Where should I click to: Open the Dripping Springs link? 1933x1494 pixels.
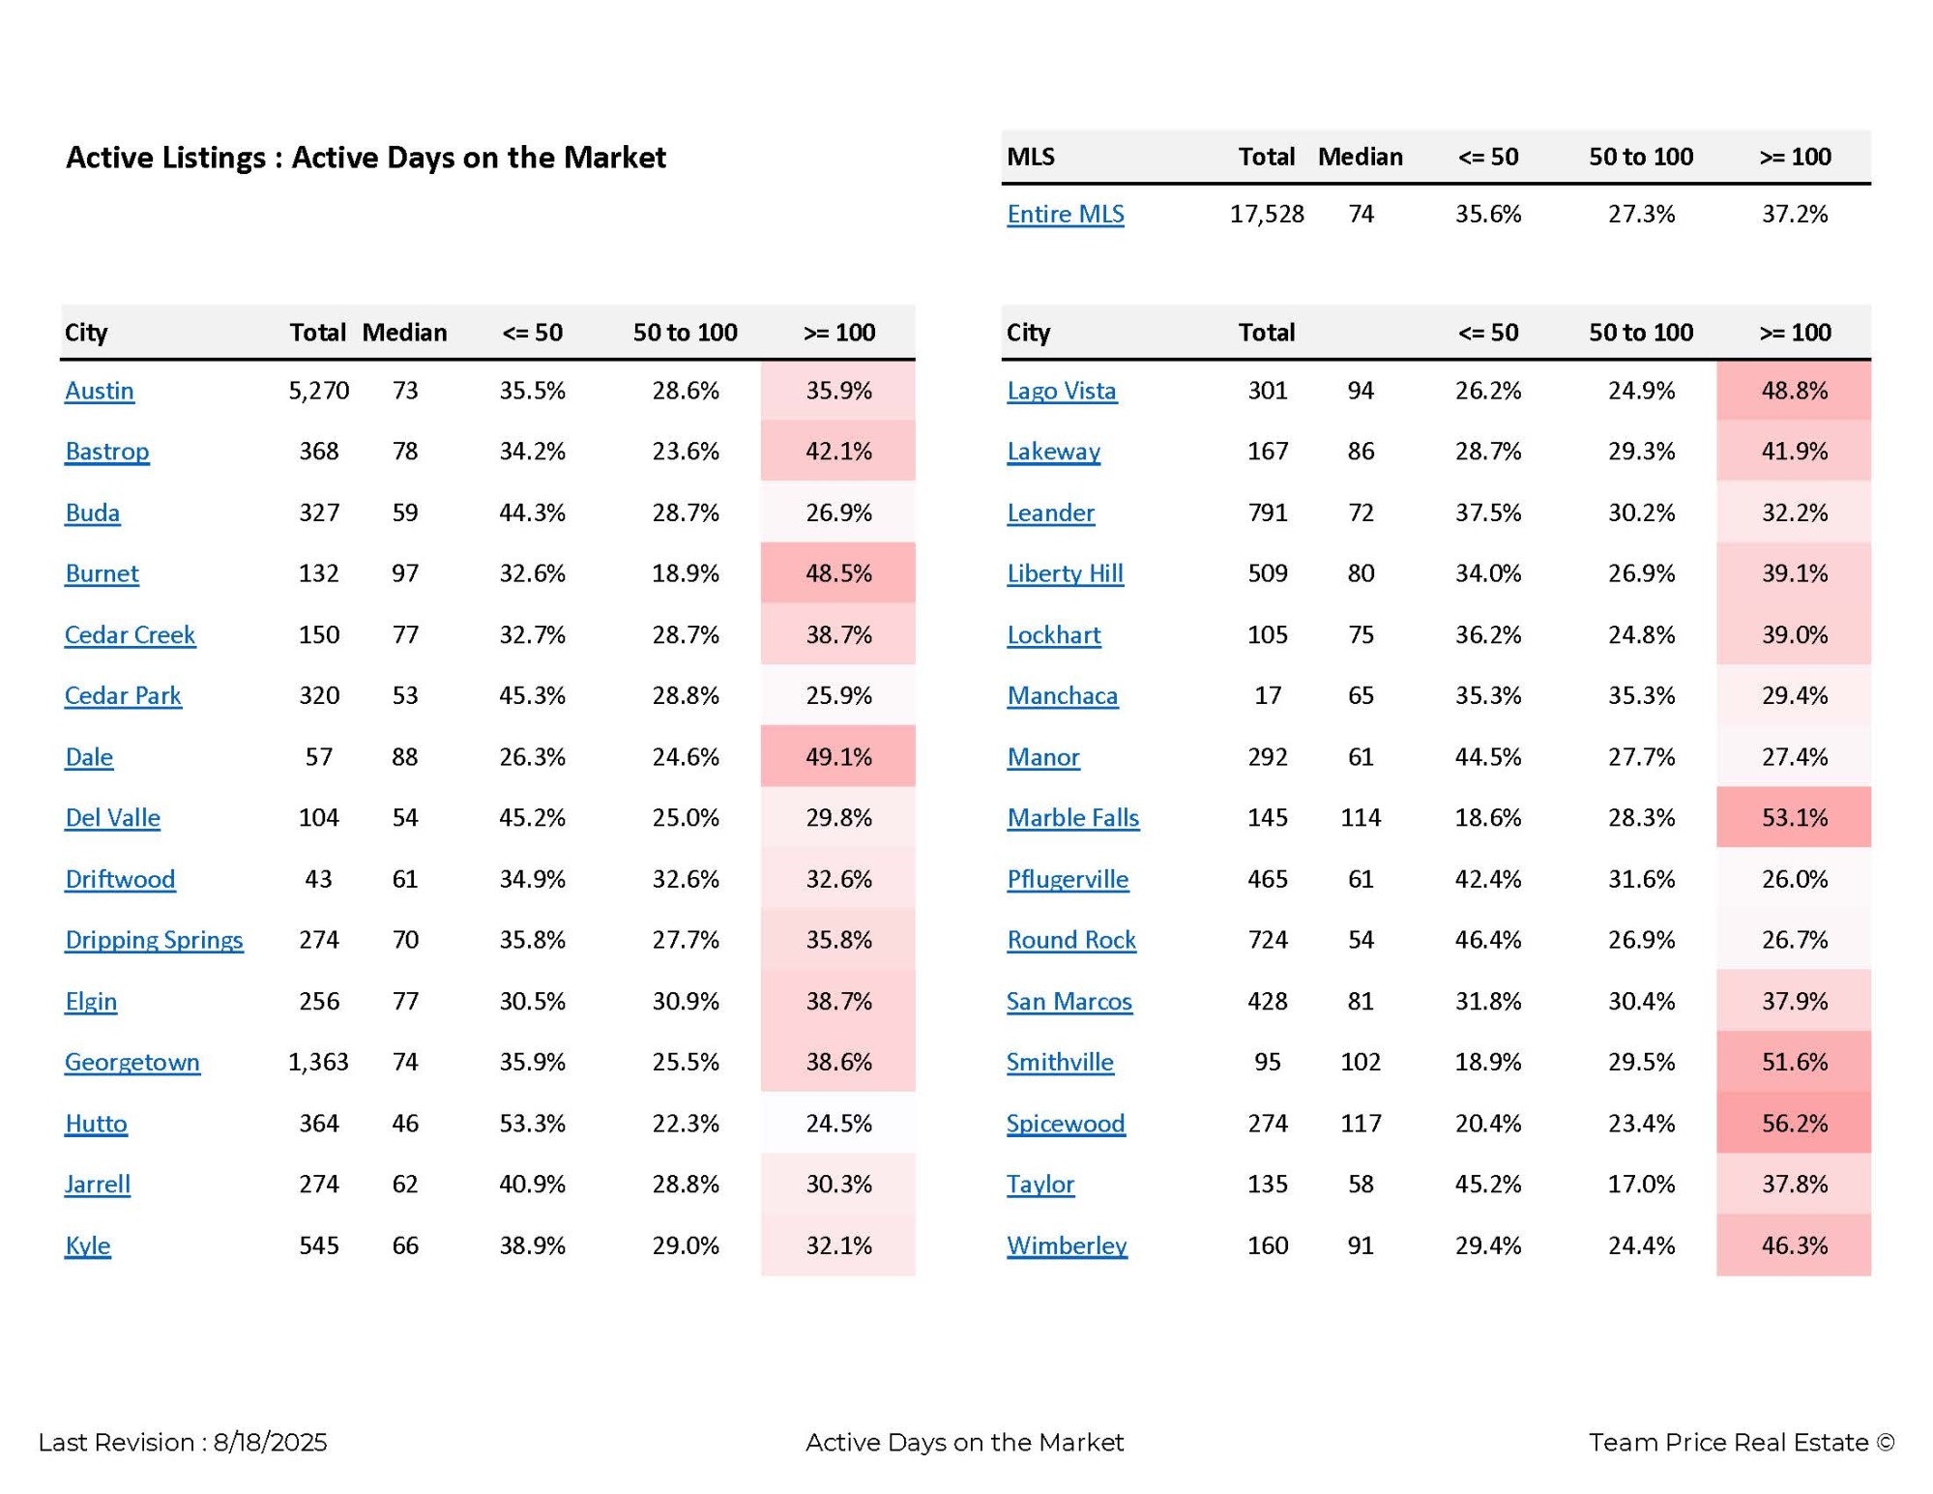pos(154,940)
